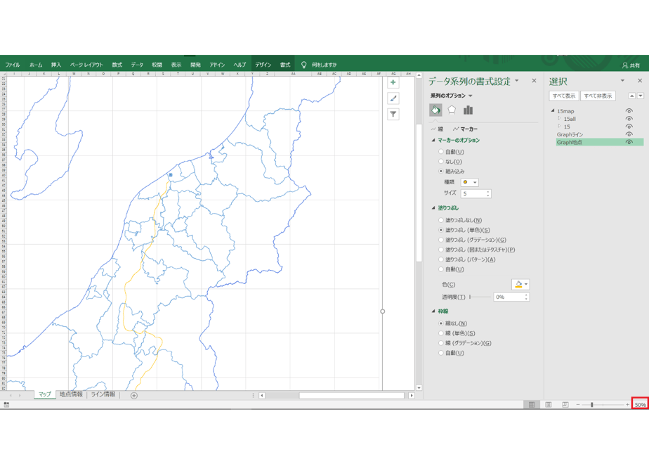Image resolution: width=649 pixels, height=464 pixels.
Task: Click the すべて非表示 button
Action: pos(598,96)
